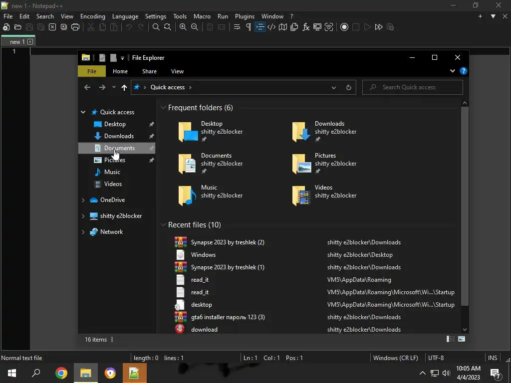
Task: Expand the OneDrive tree node
Action: 83,200
